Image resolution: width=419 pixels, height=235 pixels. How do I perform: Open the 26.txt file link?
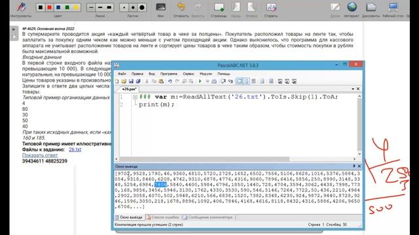click(x=75, y=149)
